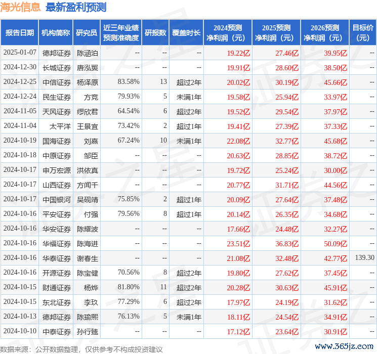Click the 报告日期 column header
The height and width of the screenshot is (354, 377).
(x=19, y=33)
